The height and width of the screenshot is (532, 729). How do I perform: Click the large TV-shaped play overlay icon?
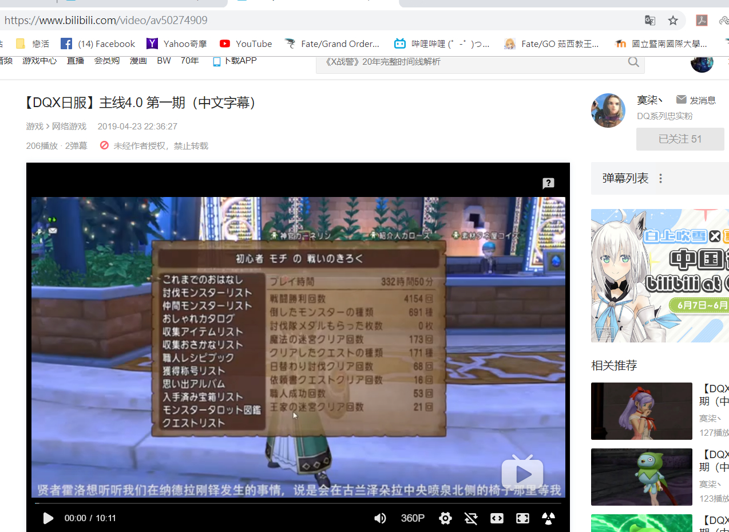(522, 472)
